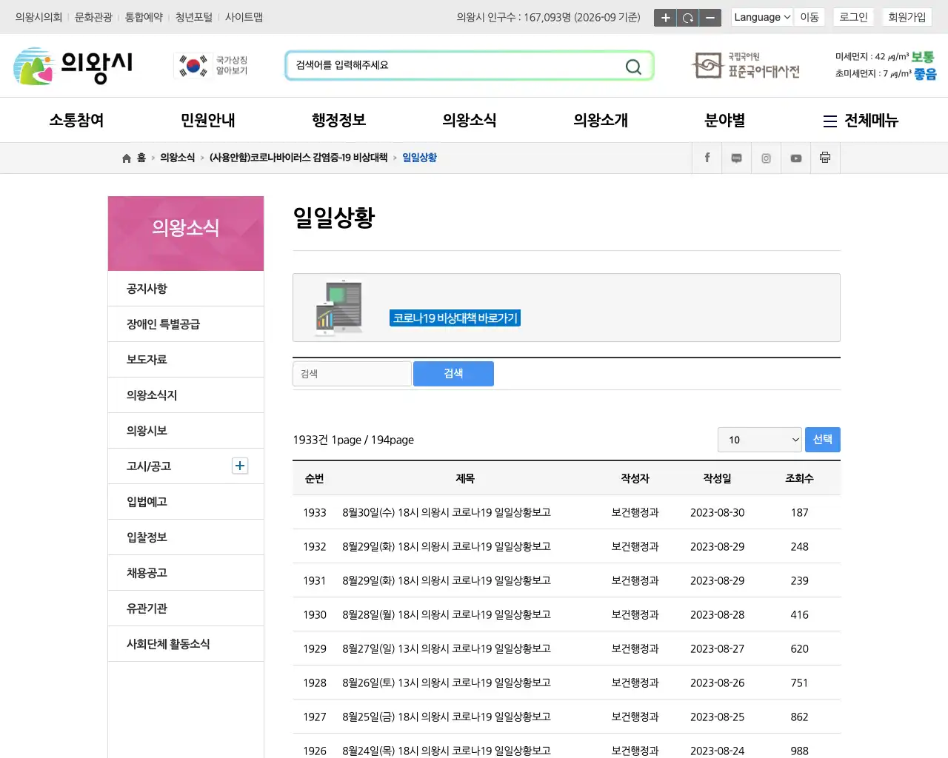
Task: Open the blog share icon
Action: point(737,158)
